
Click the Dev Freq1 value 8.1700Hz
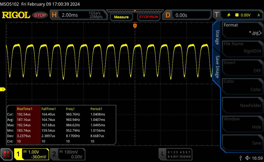click(73, 136)
